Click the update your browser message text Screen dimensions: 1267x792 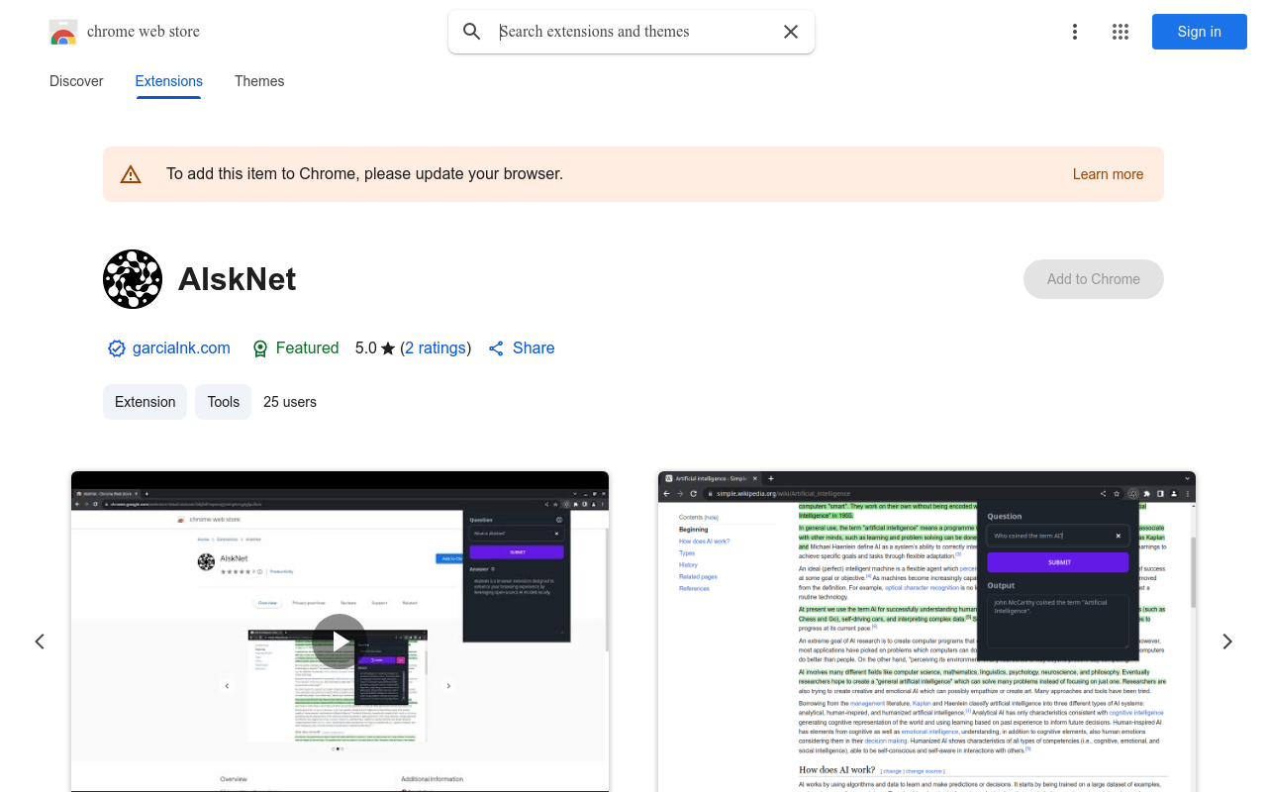[x=364, y=174]
